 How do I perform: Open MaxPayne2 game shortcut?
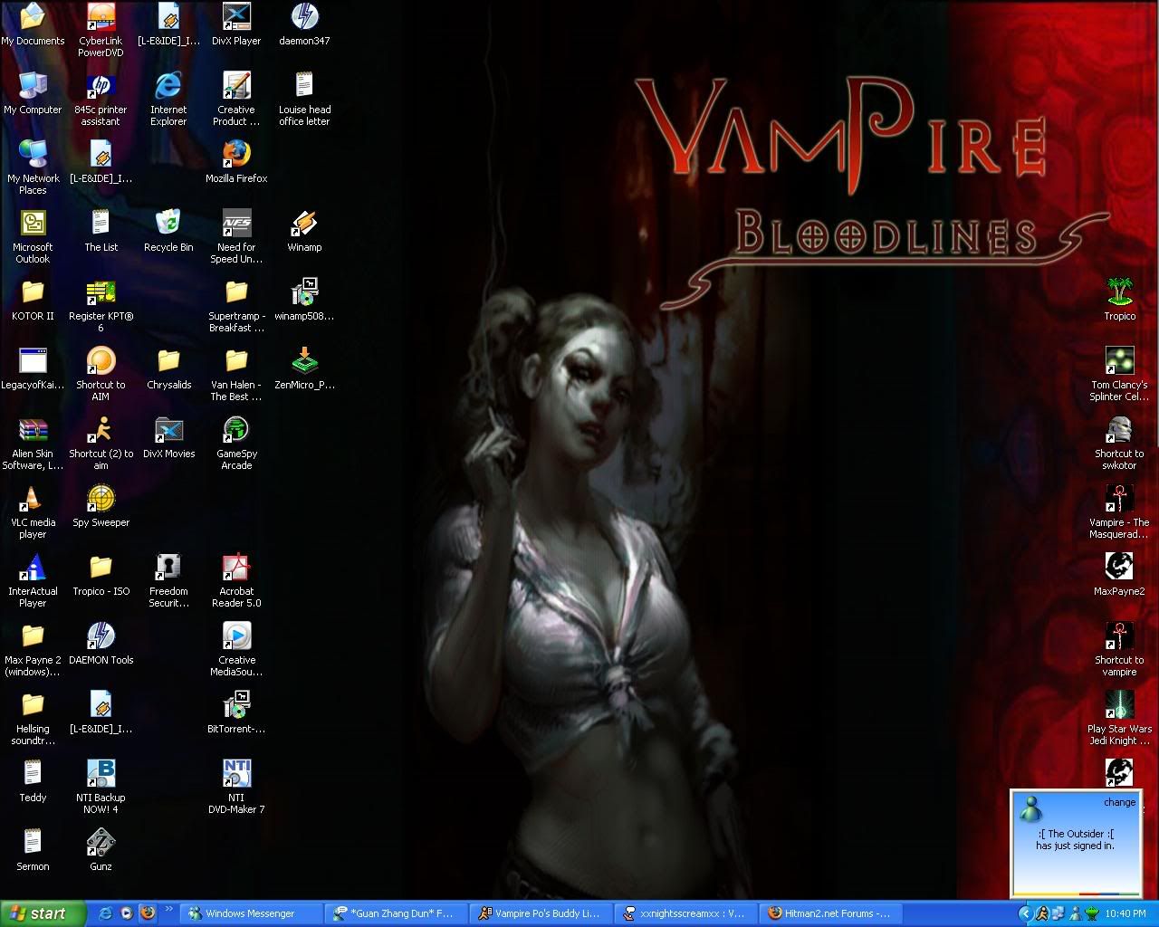(1119, 574)
